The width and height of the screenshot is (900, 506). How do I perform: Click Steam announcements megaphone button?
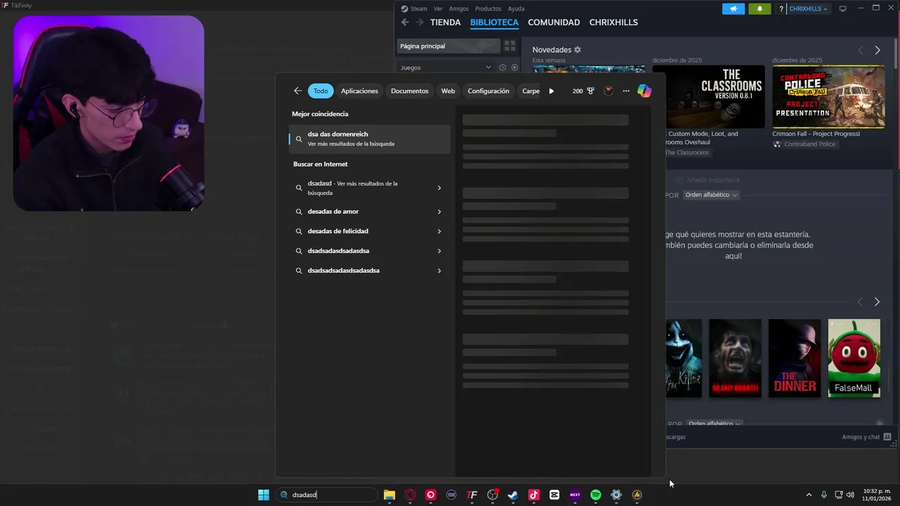pos(733,8)
